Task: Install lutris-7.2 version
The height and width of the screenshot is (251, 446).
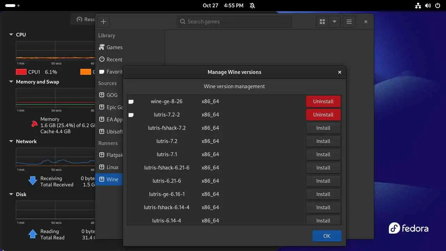Action: [323, 141]
